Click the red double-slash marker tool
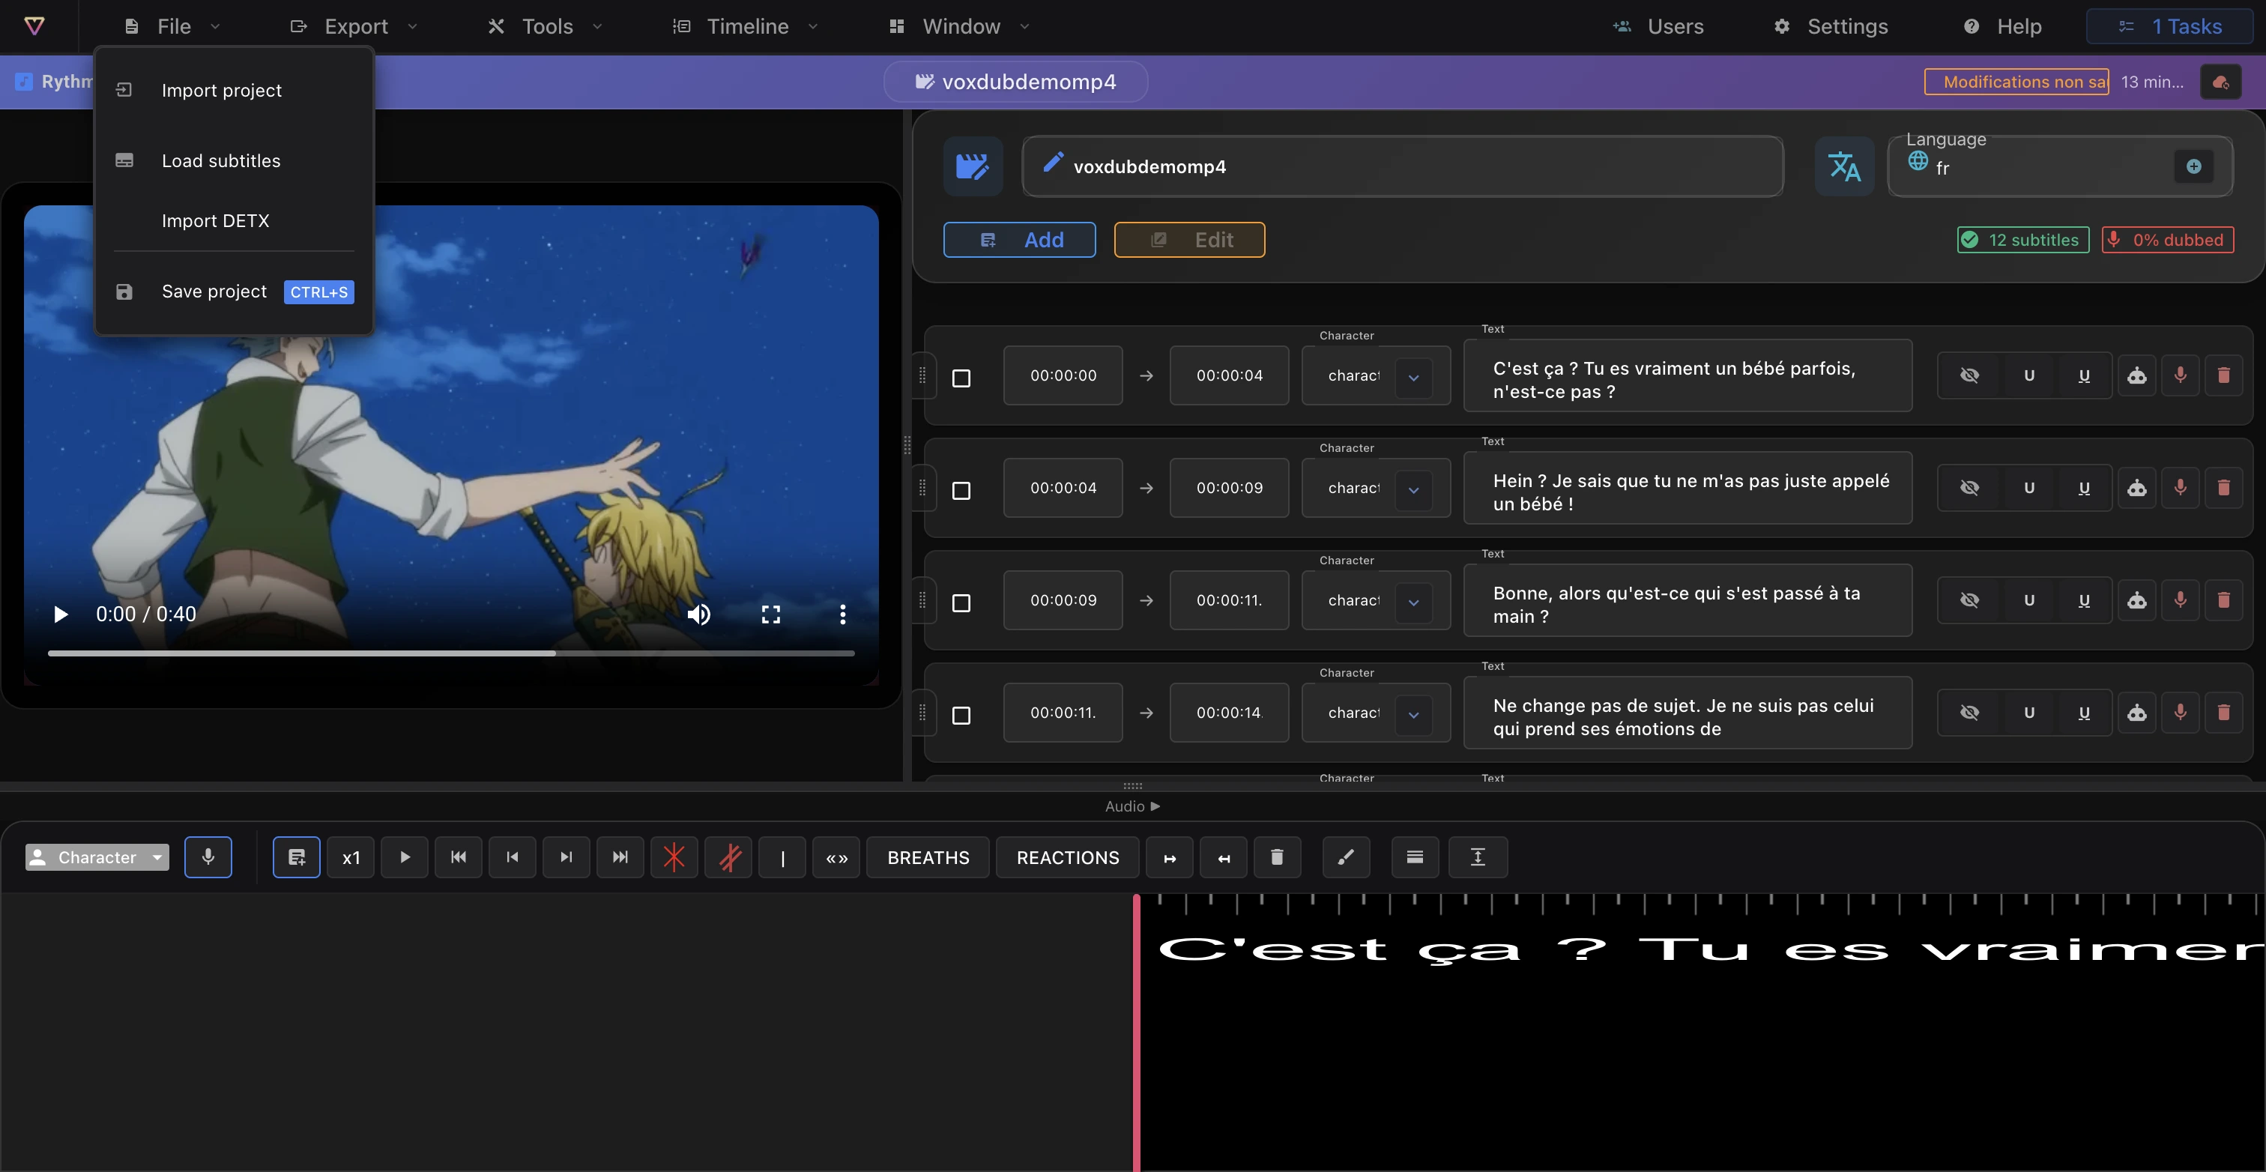2266x1172 pixels. point(728,857)
